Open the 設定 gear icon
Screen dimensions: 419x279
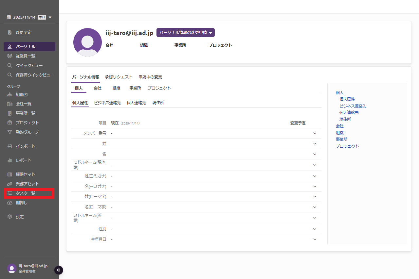pyautogui.click(x=10, y=217)
